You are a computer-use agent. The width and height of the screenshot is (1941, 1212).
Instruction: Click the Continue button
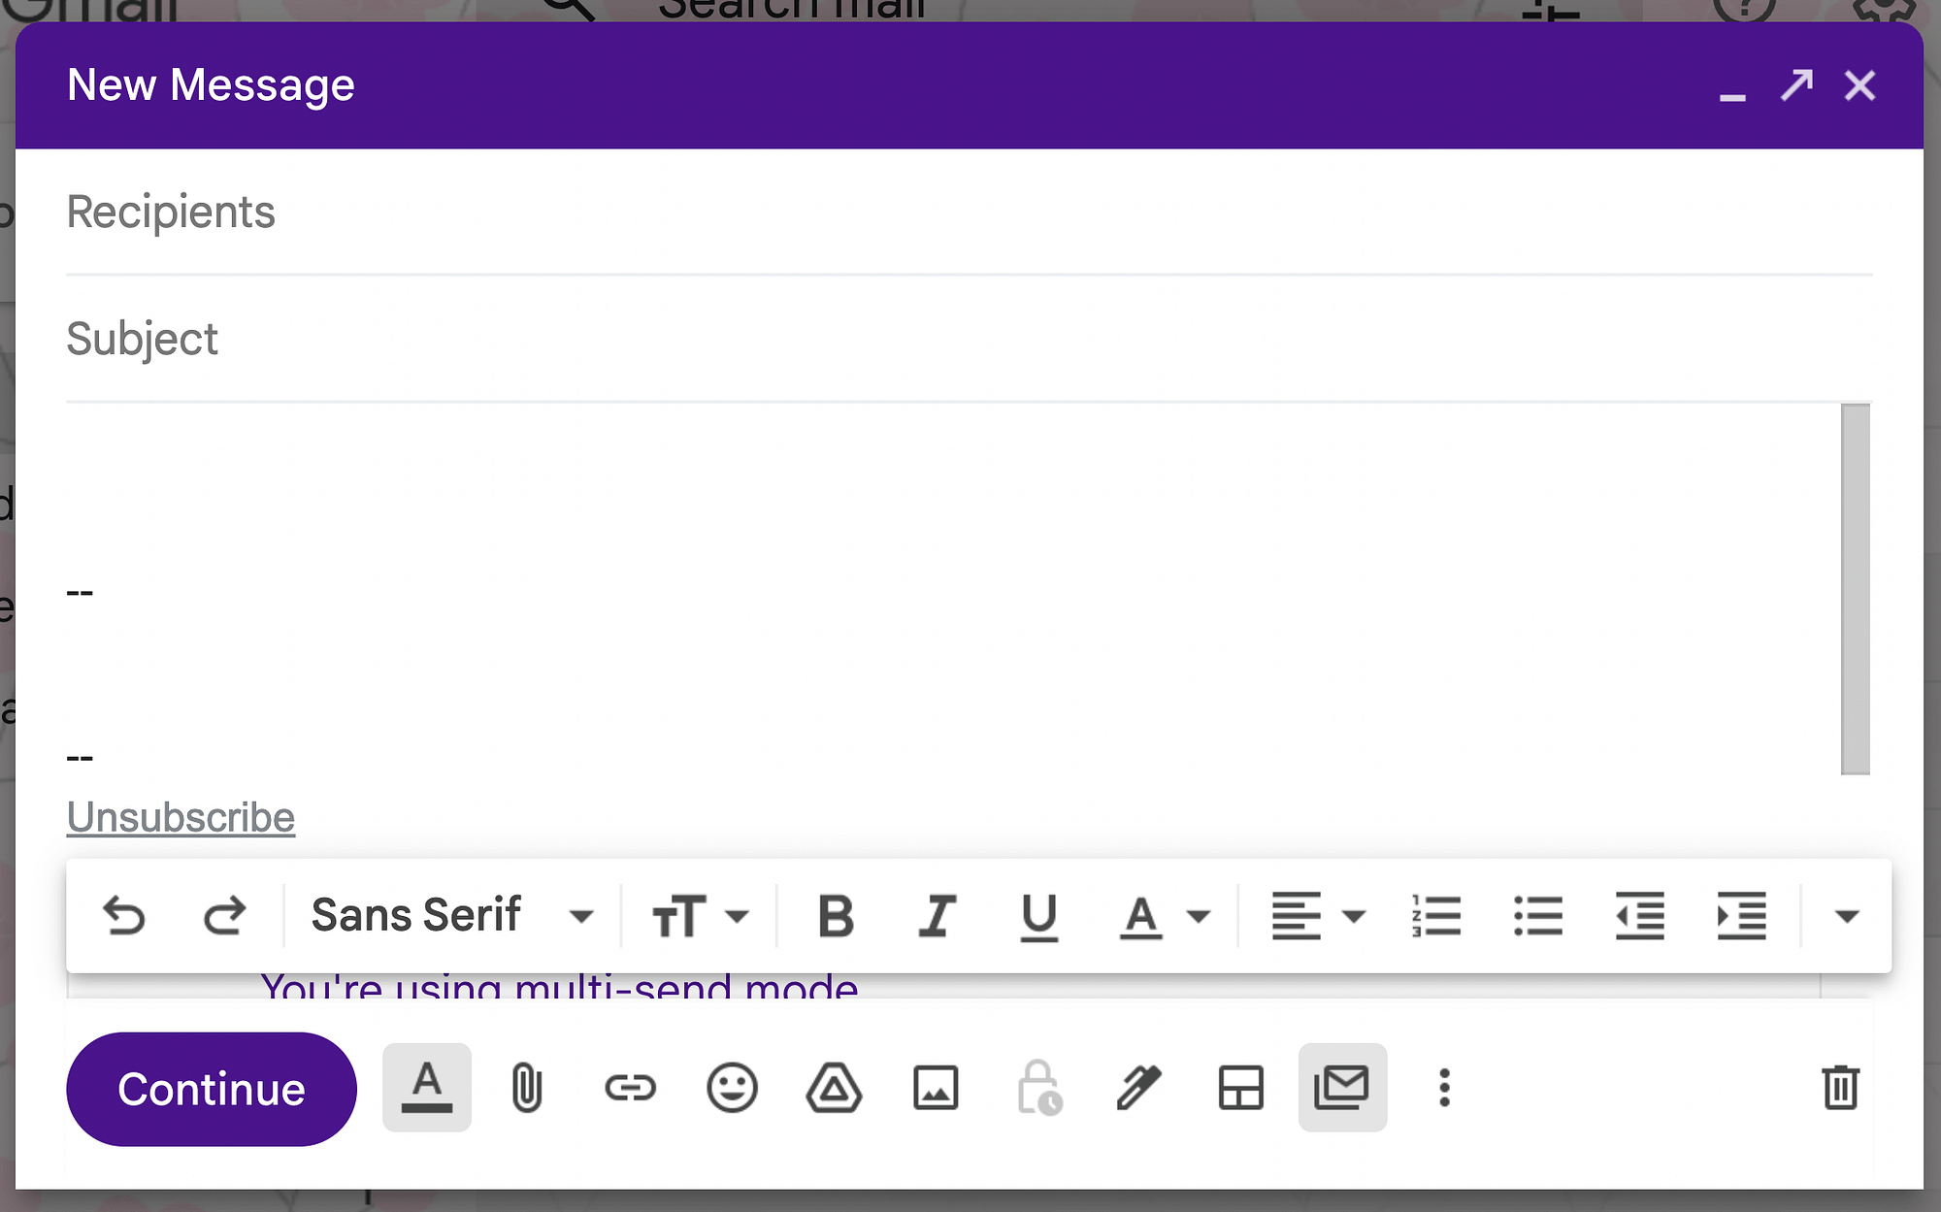click(210, 1089)
